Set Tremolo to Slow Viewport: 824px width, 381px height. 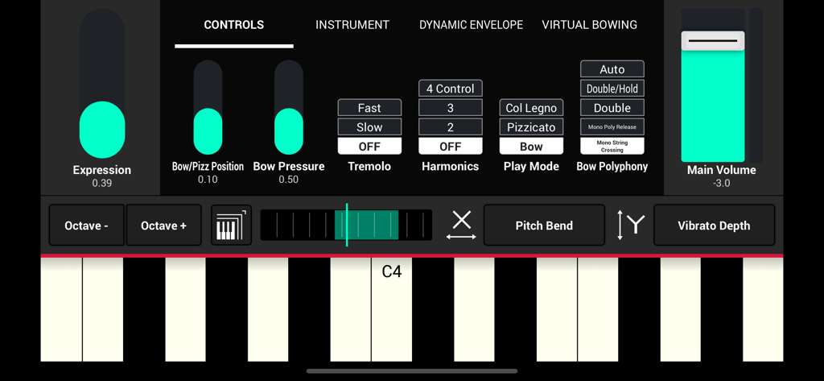coord(369,126)
